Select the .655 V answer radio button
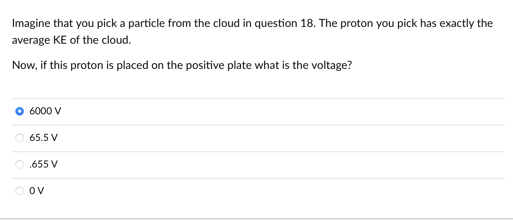The image size is (513, 221). pos(19,164)
